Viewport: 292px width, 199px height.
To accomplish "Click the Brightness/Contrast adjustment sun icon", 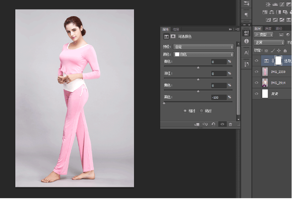I will [x=268, y=4].
